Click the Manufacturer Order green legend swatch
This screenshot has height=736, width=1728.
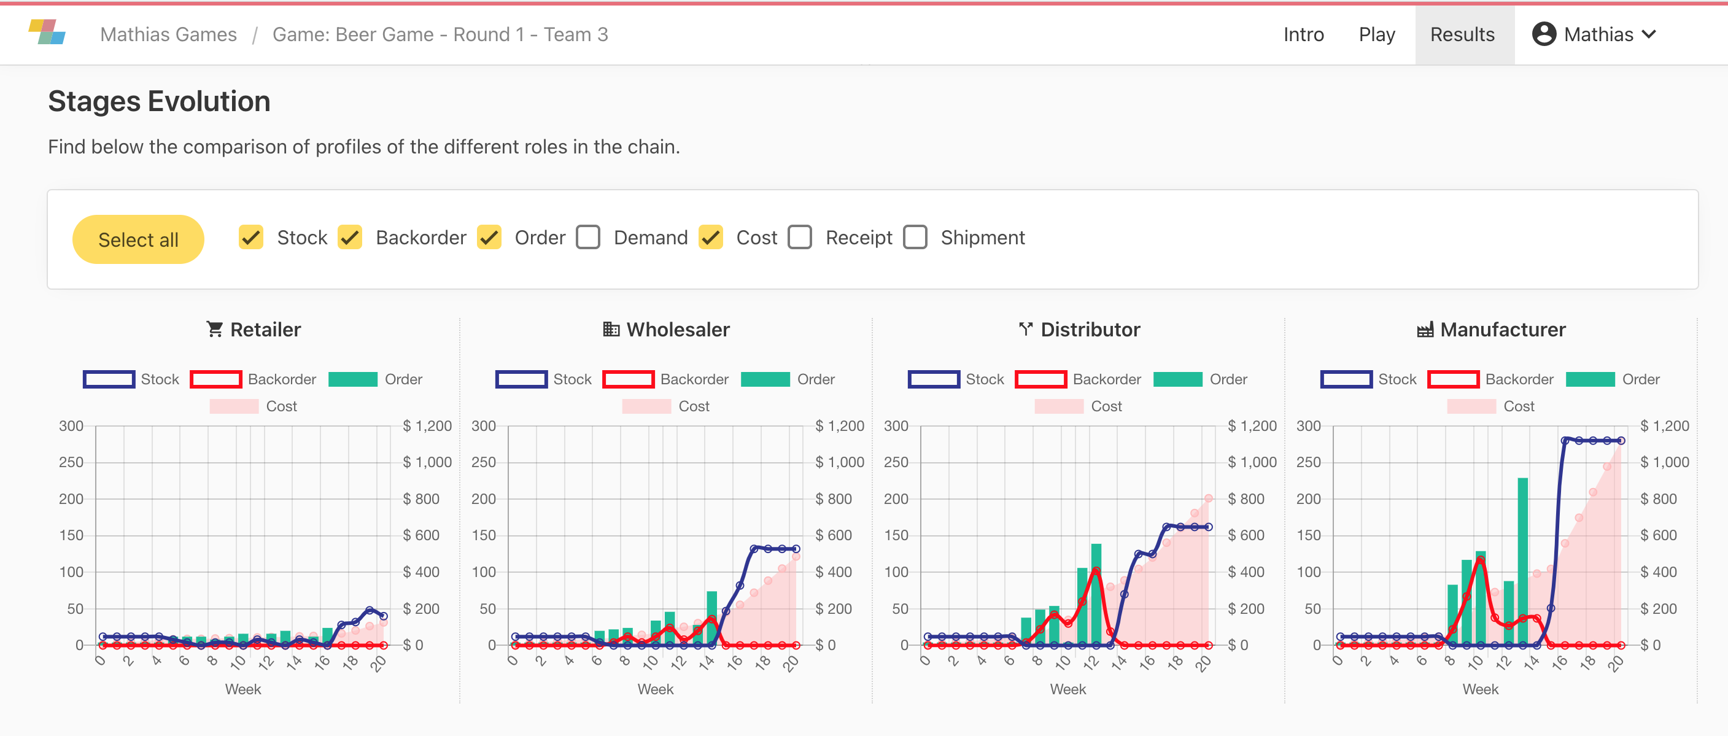pos(1590,379)
